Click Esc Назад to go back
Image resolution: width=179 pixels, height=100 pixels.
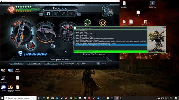(x=102, y=64)
